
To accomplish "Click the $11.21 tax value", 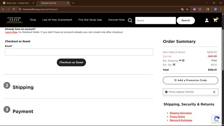I will tap(214, 65).
